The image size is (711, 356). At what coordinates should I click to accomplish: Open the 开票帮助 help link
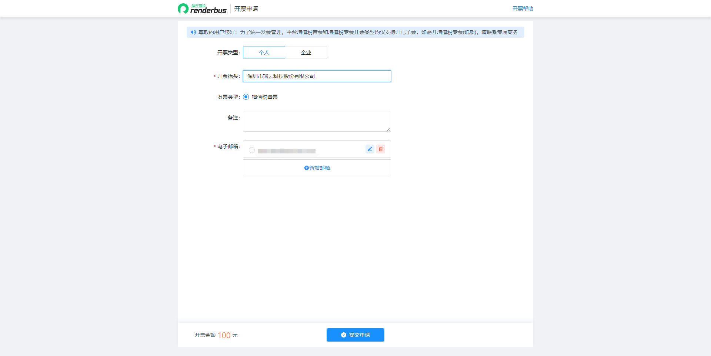[523, 9]
